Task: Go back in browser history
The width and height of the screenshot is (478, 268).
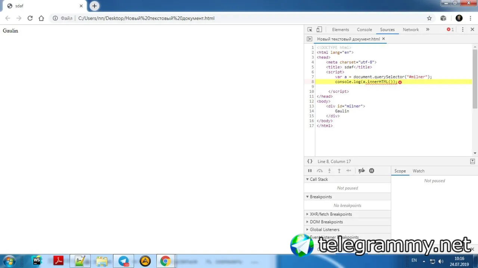Action: tap(7, 18)
